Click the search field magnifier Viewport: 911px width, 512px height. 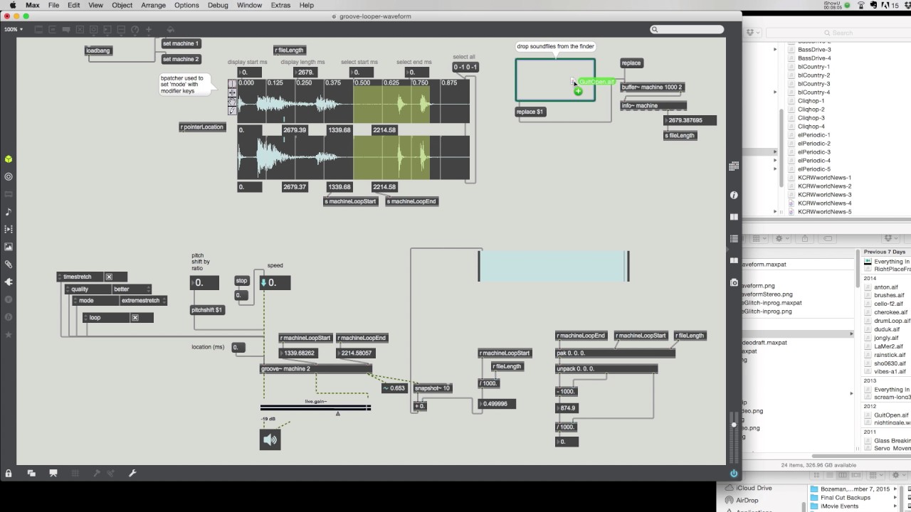655,29
